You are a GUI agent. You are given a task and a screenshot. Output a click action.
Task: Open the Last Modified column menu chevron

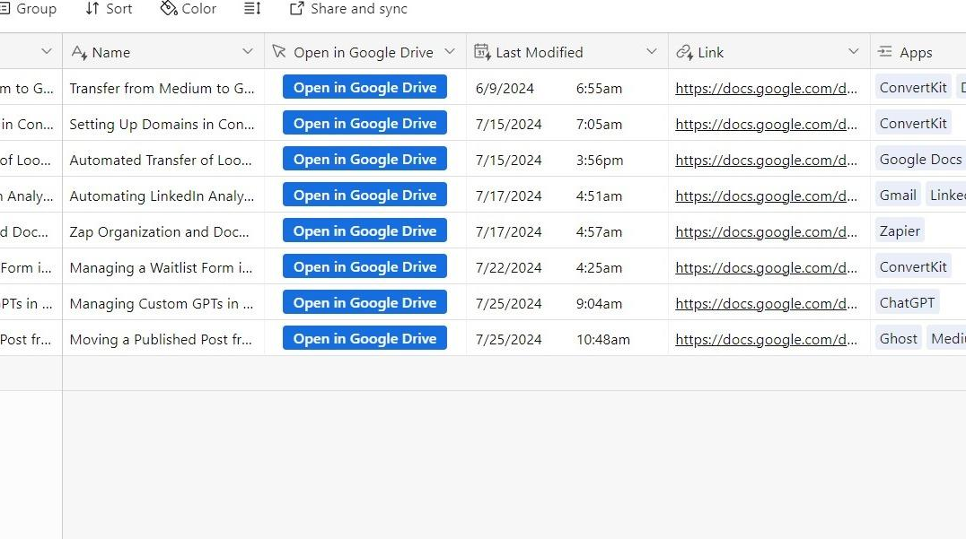[x=653, y=52]
